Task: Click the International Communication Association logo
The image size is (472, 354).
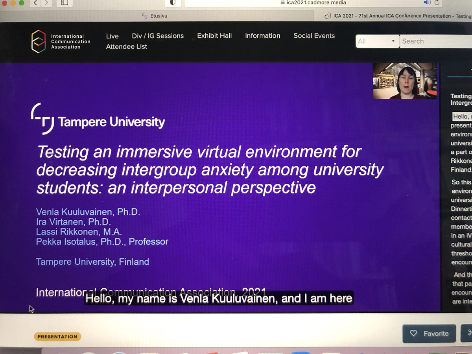Action: tap(61, 41)
